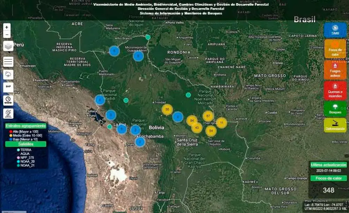Open the Quemas e incendios red button
The width and height of the screenshot is (349, 213).
pos(335,90)
